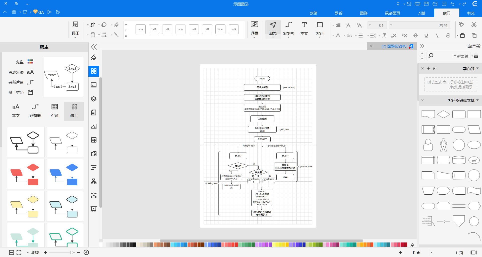The image size is (482, 257).
Task: Click 保存主题 save theme
Action: click(21, 92)
